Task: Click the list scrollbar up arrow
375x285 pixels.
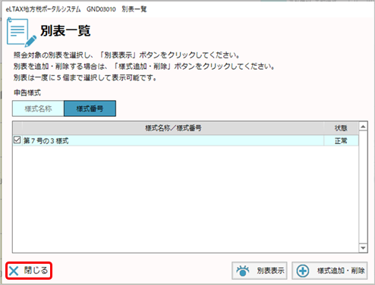Action: [363, 127]
